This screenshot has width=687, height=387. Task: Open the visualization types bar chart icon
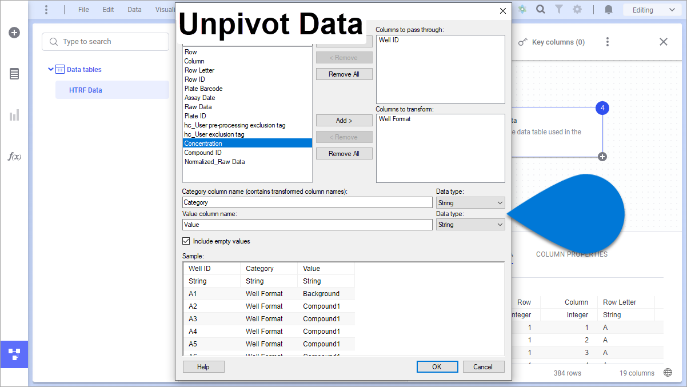14,115
